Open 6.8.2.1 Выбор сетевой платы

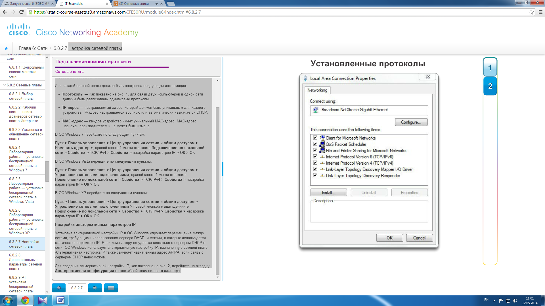(22, 96)
